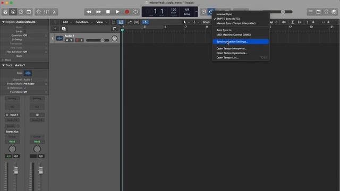The image size is (340, 191).
Task: Click the highlighted list view icon
Action: point(121,22)
